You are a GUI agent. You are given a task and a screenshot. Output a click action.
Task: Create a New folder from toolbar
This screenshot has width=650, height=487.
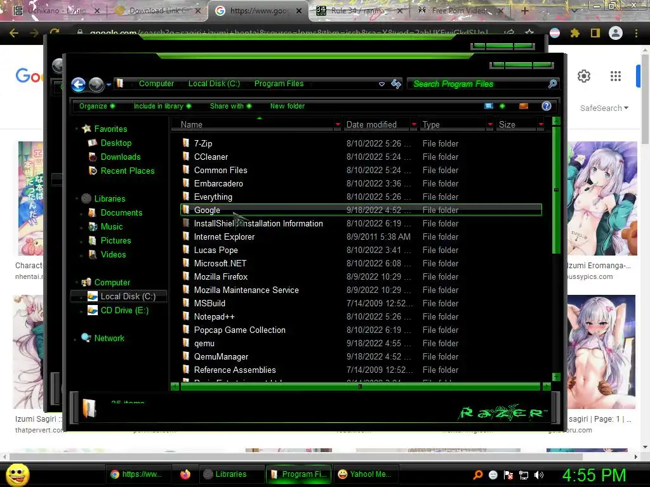tap(288, 106)
